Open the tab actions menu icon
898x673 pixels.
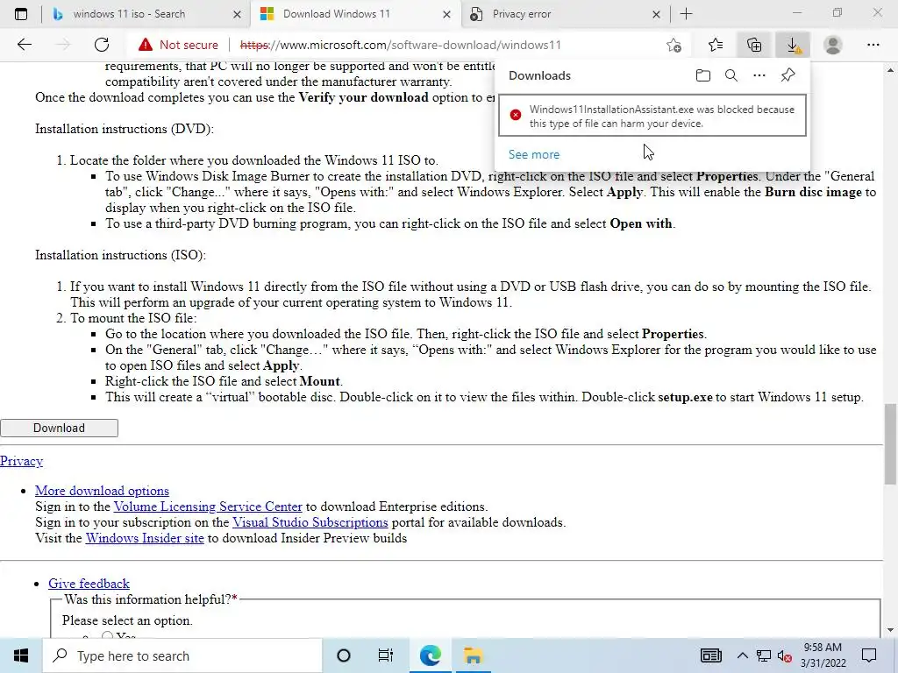click(21, 14)
